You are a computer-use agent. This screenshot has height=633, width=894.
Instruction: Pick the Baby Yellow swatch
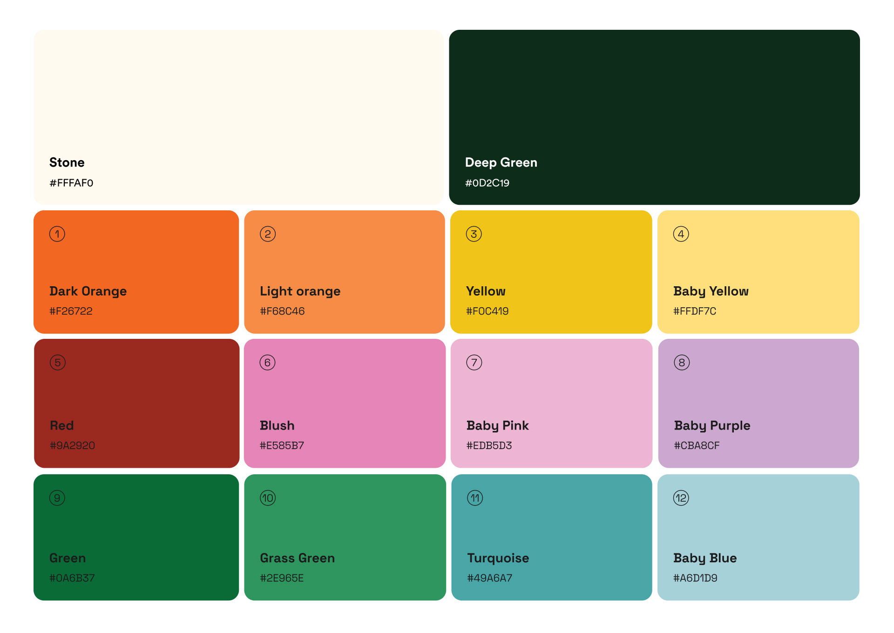point(759,272)
